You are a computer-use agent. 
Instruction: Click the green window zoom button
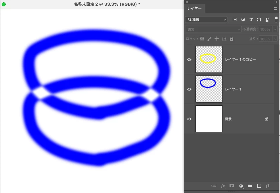pyautogui.click(x=4, y=4)
